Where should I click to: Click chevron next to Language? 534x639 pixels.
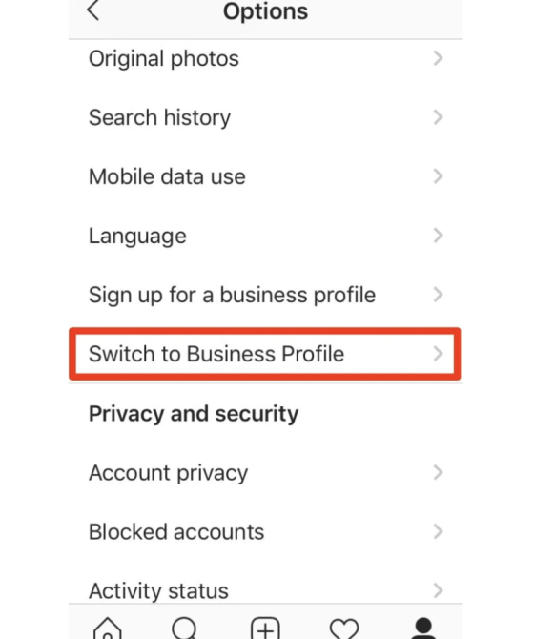click(438, 236)
